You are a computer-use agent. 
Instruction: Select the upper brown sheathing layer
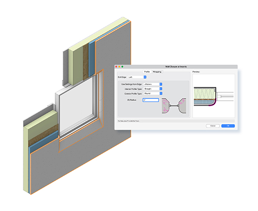(86, 62)
